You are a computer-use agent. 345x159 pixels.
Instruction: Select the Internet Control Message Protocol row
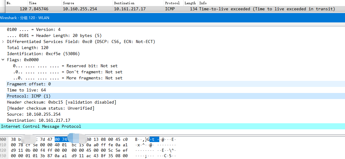[x=173, y=126]
